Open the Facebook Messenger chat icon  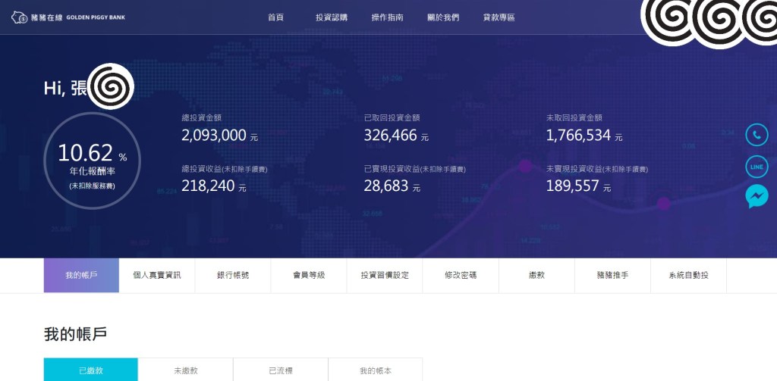click(x=757, y=196)
